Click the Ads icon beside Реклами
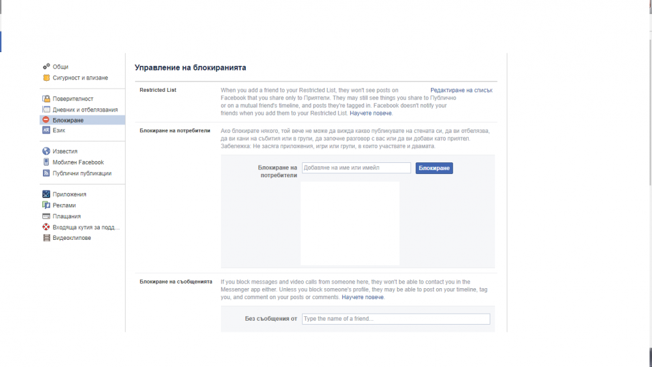Viewport: 652px width, 367px height. point(46,205)
